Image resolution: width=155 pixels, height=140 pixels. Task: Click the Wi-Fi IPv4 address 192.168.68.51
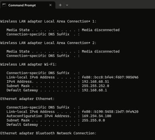coord(95,82)
